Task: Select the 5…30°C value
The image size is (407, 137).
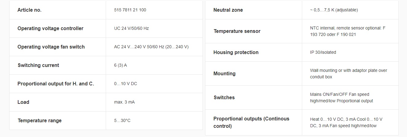Action: tap(122, 120)
